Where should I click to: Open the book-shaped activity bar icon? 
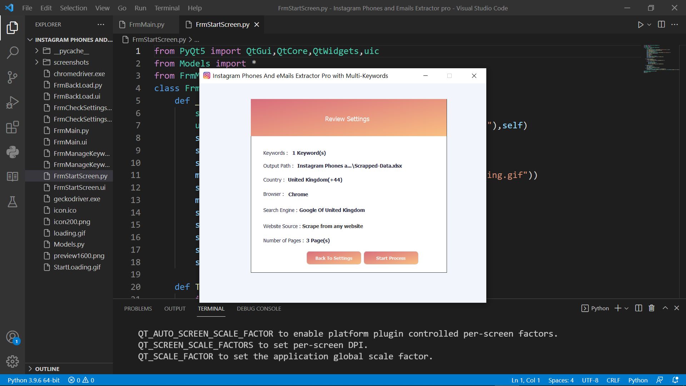pyautogui.click(x=13, y=177)
